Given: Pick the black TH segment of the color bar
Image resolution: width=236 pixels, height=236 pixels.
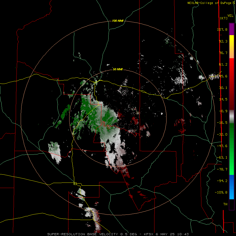Looking at the screenshot, I should tap(232, 205).
